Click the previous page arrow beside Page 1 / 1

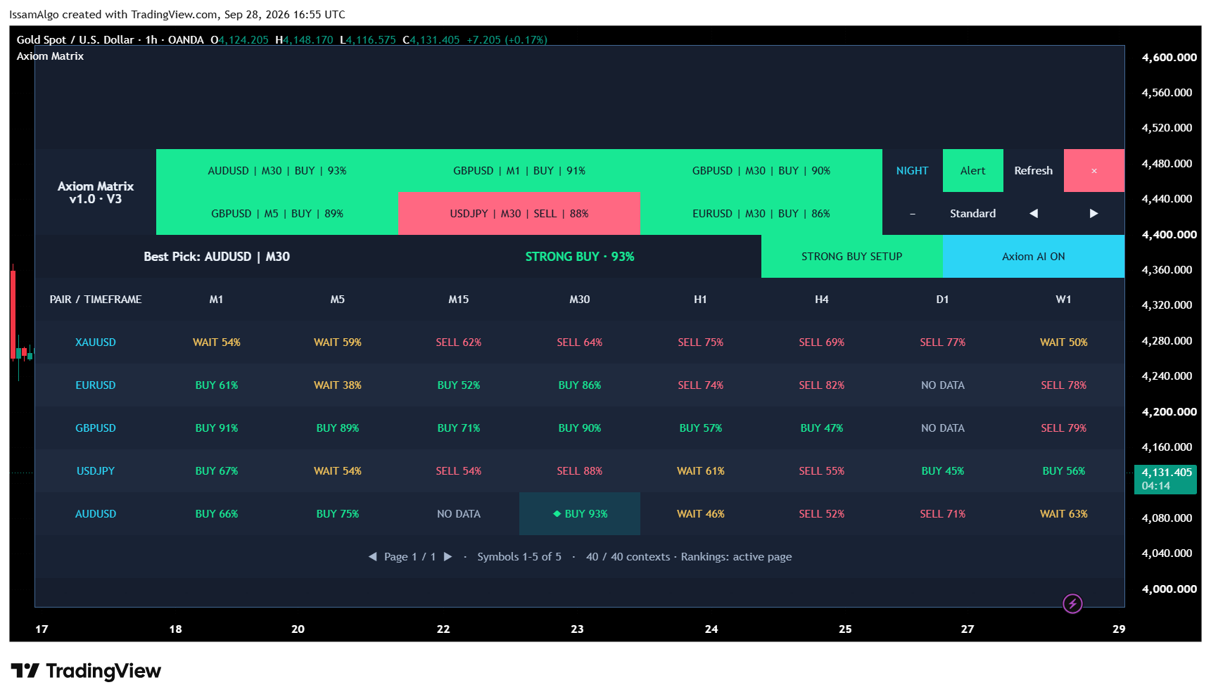pos(372,557)
